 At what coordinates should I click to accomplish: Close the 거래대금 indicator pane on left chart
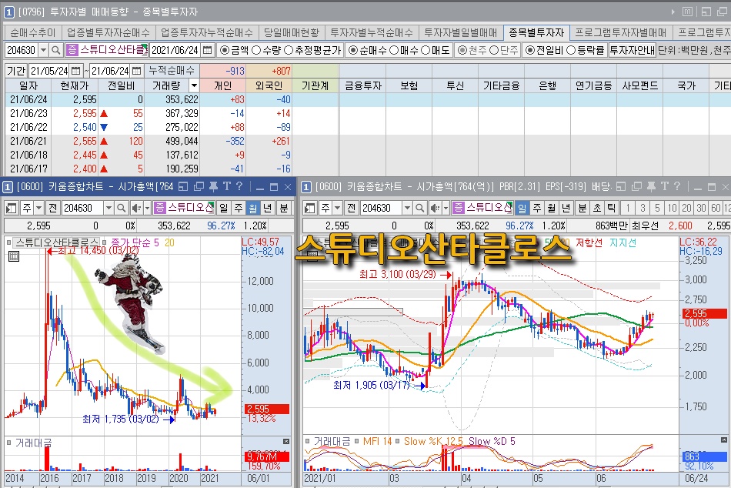(285, 441)
